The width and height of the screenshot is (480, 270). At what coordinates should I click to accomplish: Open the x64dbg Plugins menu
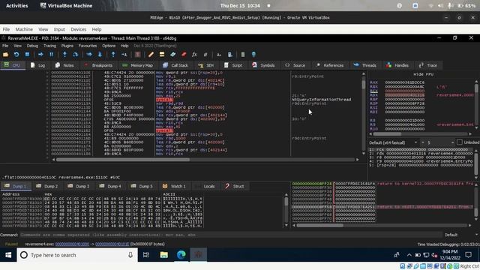tap(67, 46)
